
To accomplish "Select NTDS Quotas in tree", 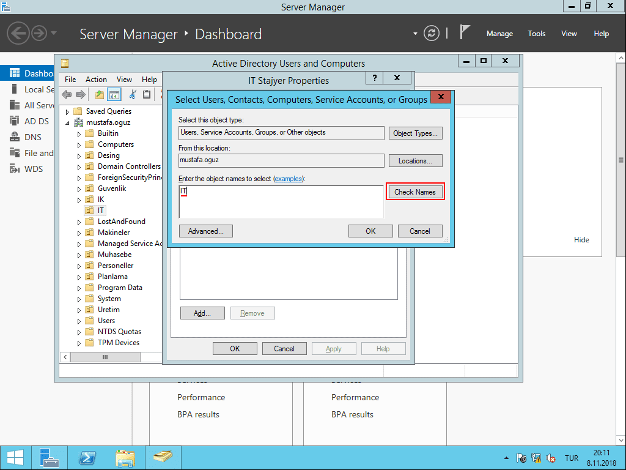I will [x=119, y=331].
